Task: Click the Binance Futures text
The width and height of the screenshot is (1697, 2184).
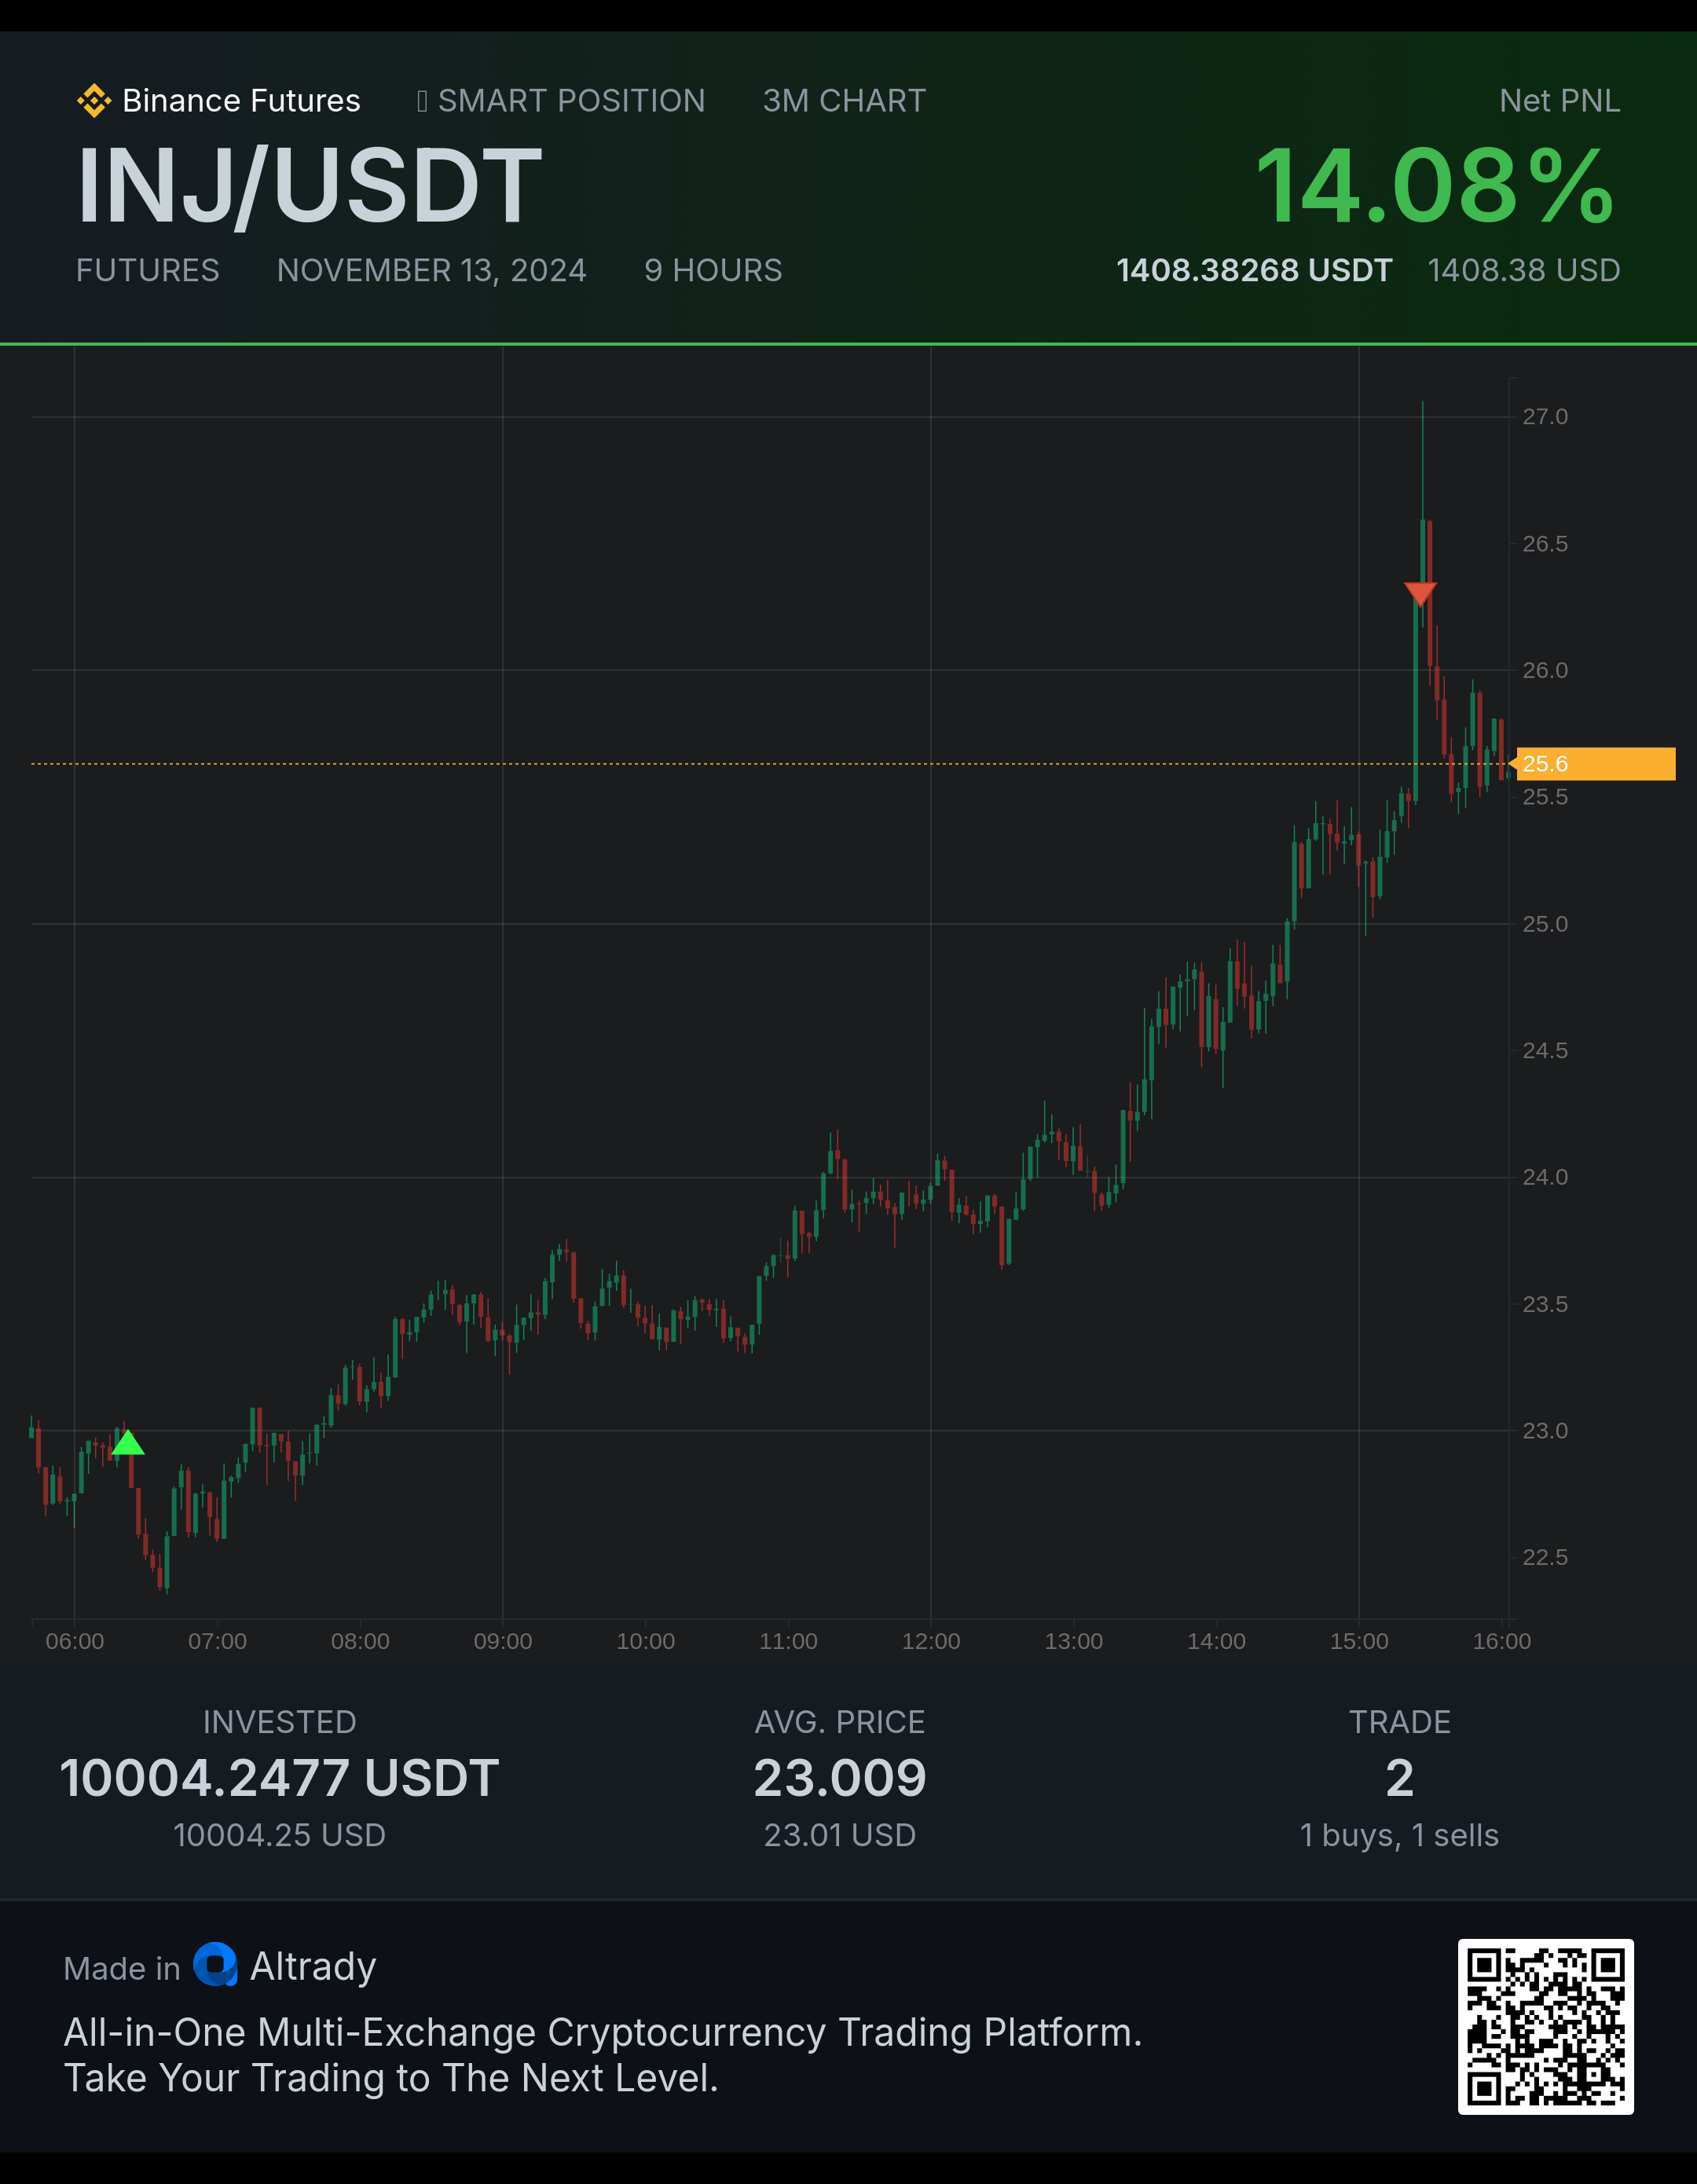Action: tap(241, 101)
